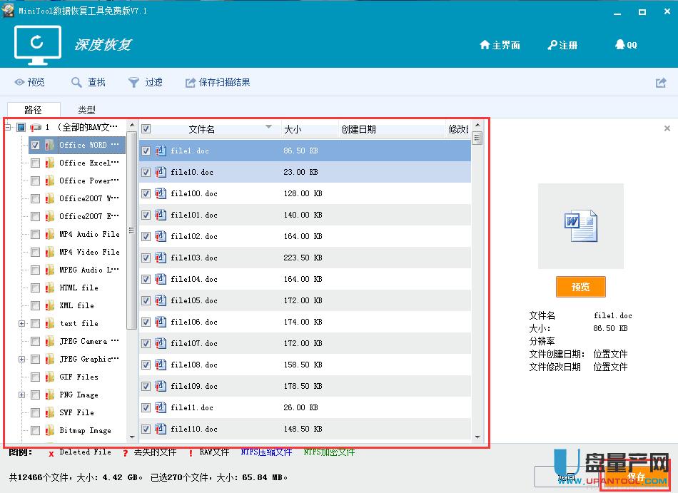Click the file list vertical scrollbar
Image resolution: width=678 pixels, height=493 pixels.
[x=477, y=285]
